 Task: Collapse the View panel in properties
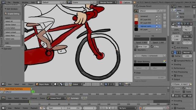click(135, 73)
